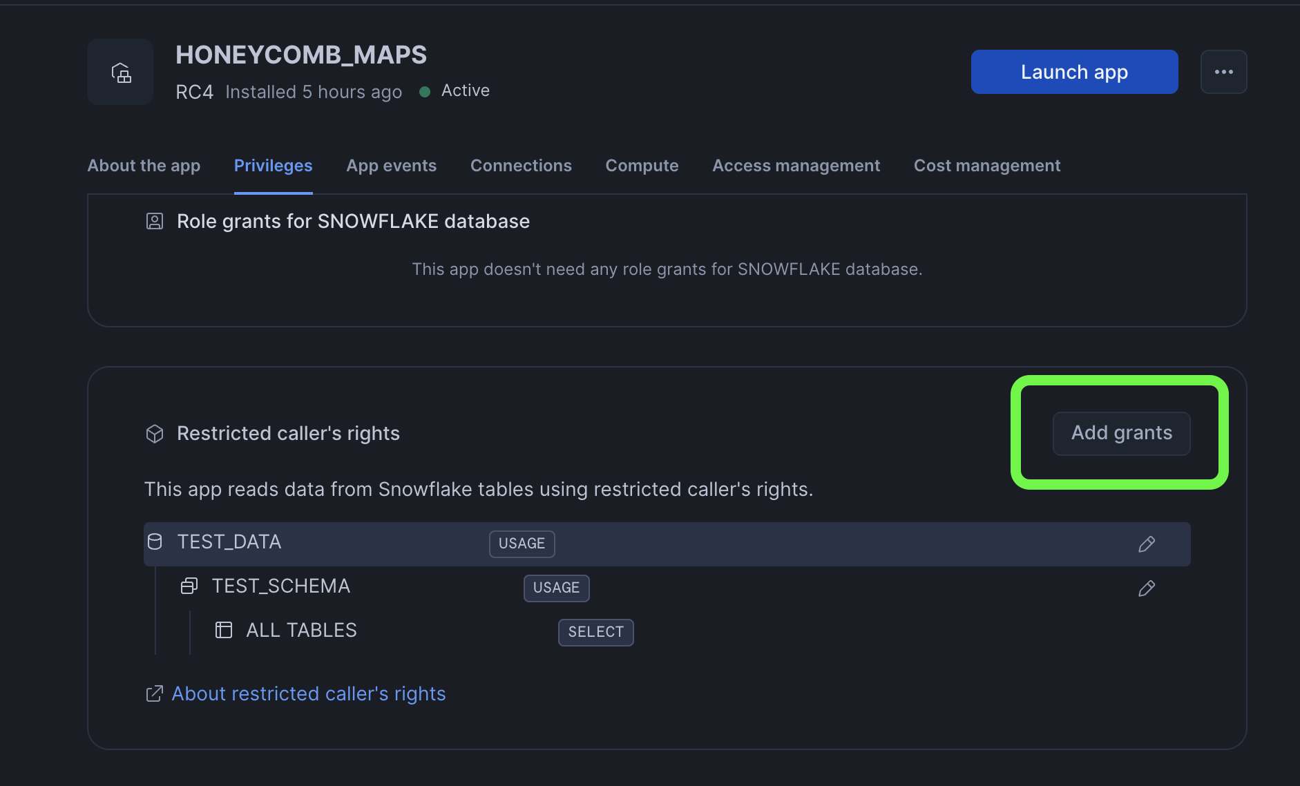Screen dimensions: 1300x786
Task: Click the role grants person icon
Action: 154,221
